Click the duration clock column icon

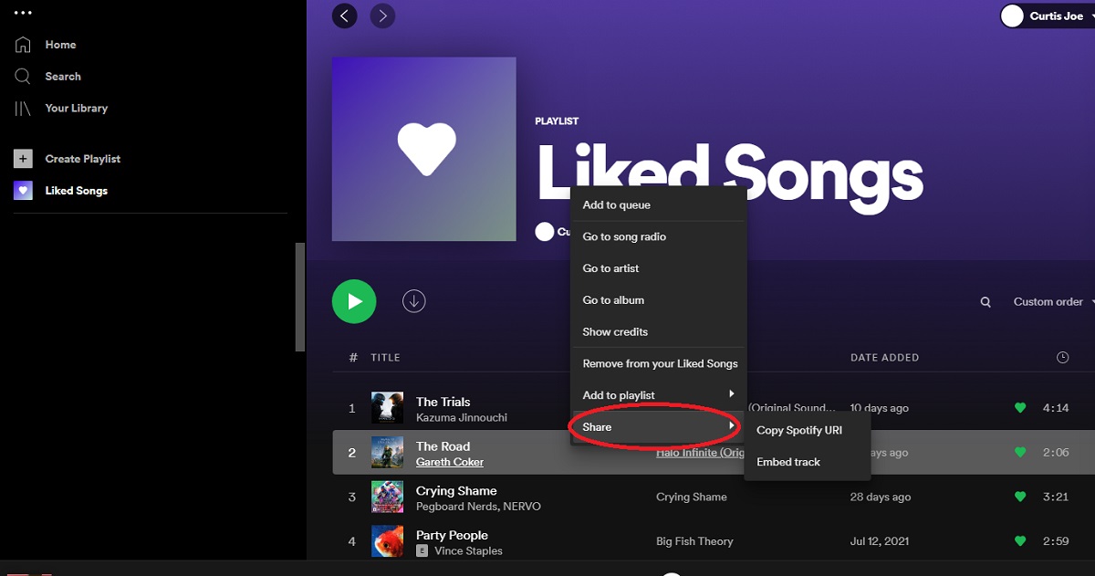click(1062, 358)
